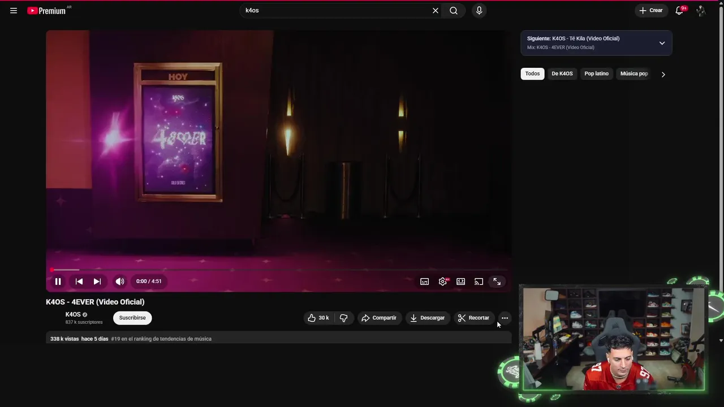Start voice search with microphone
The image size is (724, 407).
[479, 10]
